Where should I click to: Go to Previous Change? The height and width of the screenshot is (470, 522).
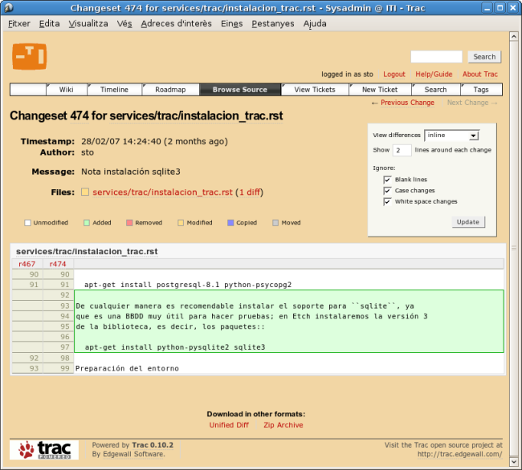coord(407,103)
